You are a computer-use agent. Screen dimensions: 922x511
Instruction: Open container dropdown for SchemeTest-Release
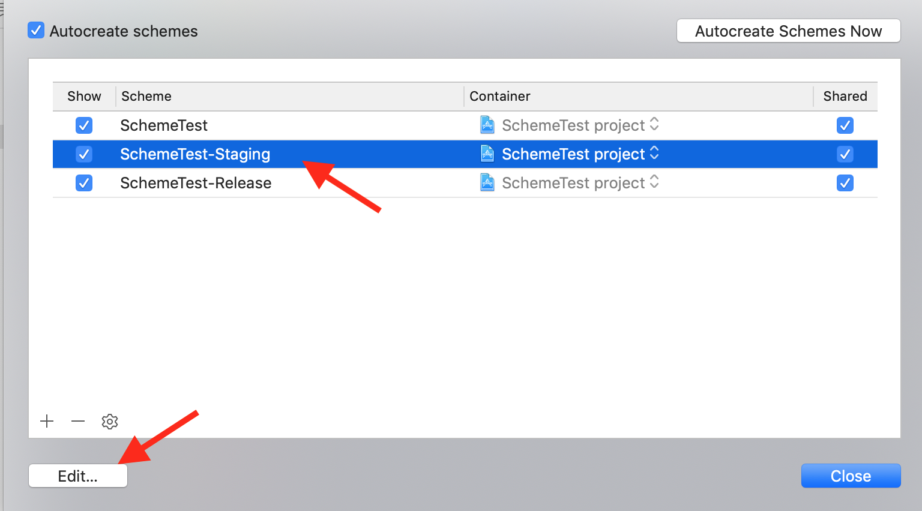click(654, 183)
